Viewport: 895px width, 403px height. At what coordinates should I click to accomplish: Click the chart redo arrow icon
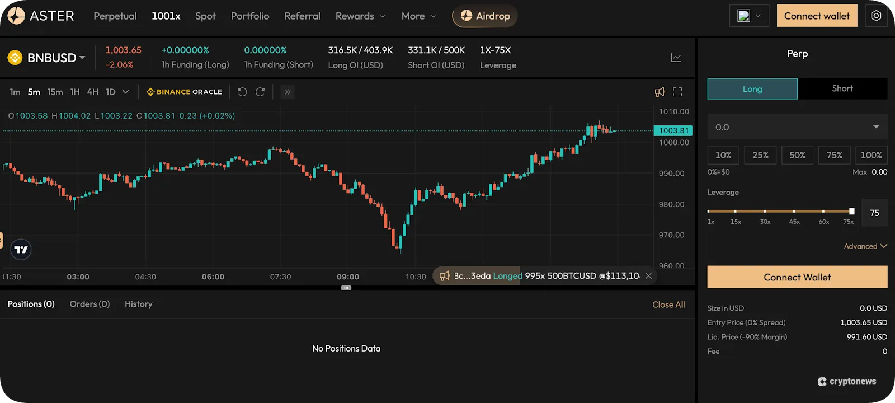click(260, 92)
